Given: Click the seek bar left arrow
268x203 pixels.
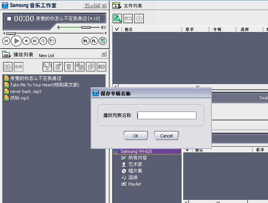Looking at the screenshot, I should click(4, 33).
